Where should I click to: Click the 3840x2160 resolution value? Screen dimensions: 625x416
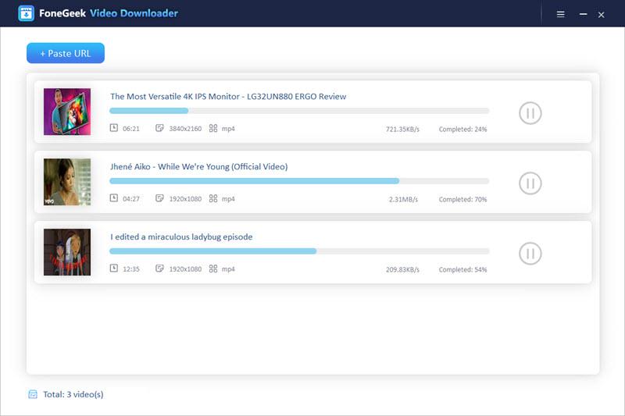tap(185, 129)
